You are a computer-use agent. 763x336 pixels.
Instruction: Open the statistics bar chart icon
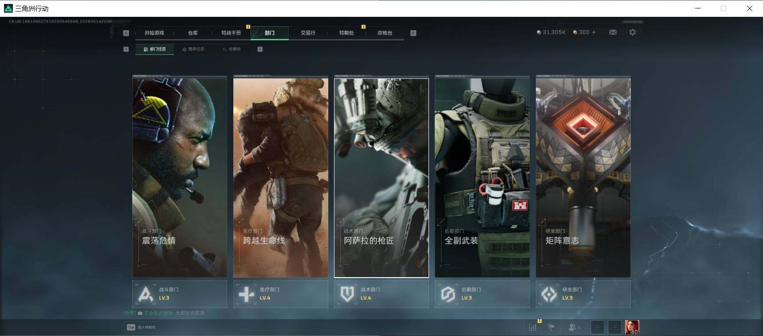(532, 327)
